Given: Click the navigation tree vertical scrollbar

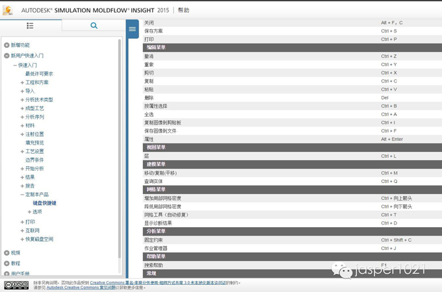Looking at the screenshot, I should [x=120, y=148].
